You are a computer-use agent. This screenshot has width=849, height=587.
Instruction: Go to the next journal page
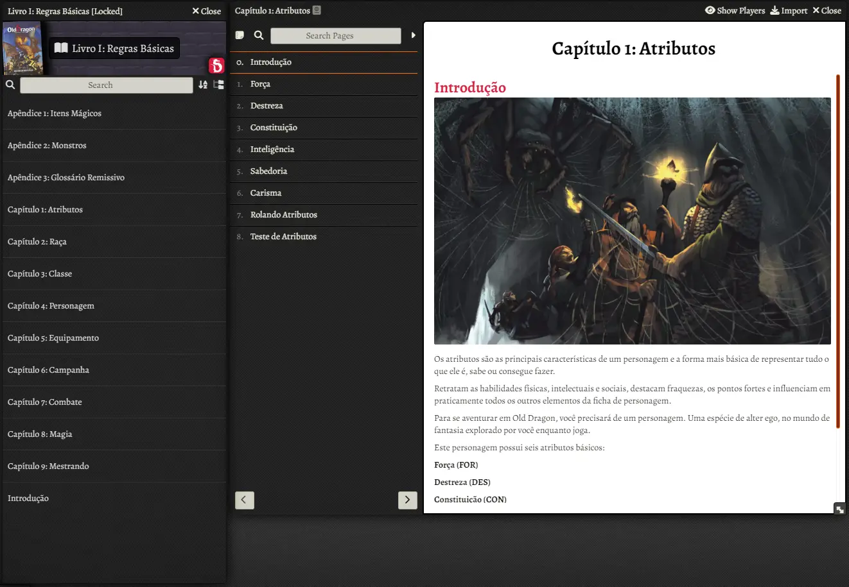click(408, 500)
